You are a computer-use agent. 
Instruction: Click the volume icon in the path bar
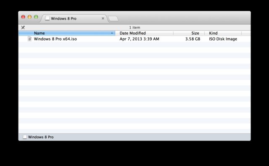click(x=25, y=137)
